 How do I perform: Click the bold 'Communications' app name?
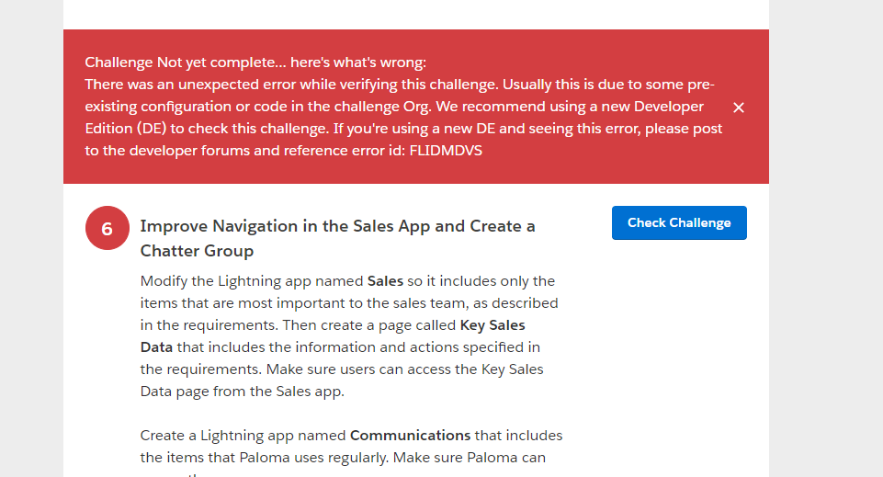click(x=410, y=436)
